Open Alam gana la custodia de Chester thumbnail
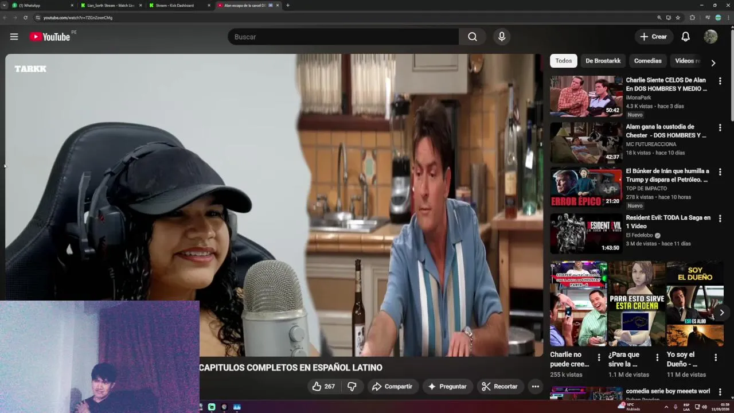This screenshot has width=734, height=413. tap(586, 142)
